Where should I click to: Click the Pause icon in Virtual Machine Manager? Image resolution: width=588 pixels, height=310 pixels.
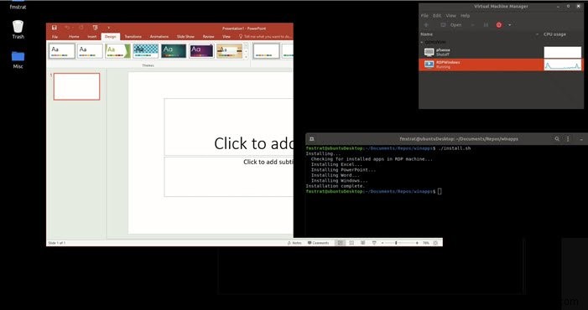[486, 25]
